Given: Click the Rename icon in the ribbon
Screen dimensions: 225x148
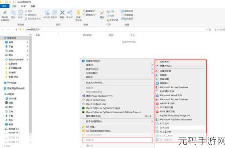Looking at the screenshot, I should pos(70,13).
